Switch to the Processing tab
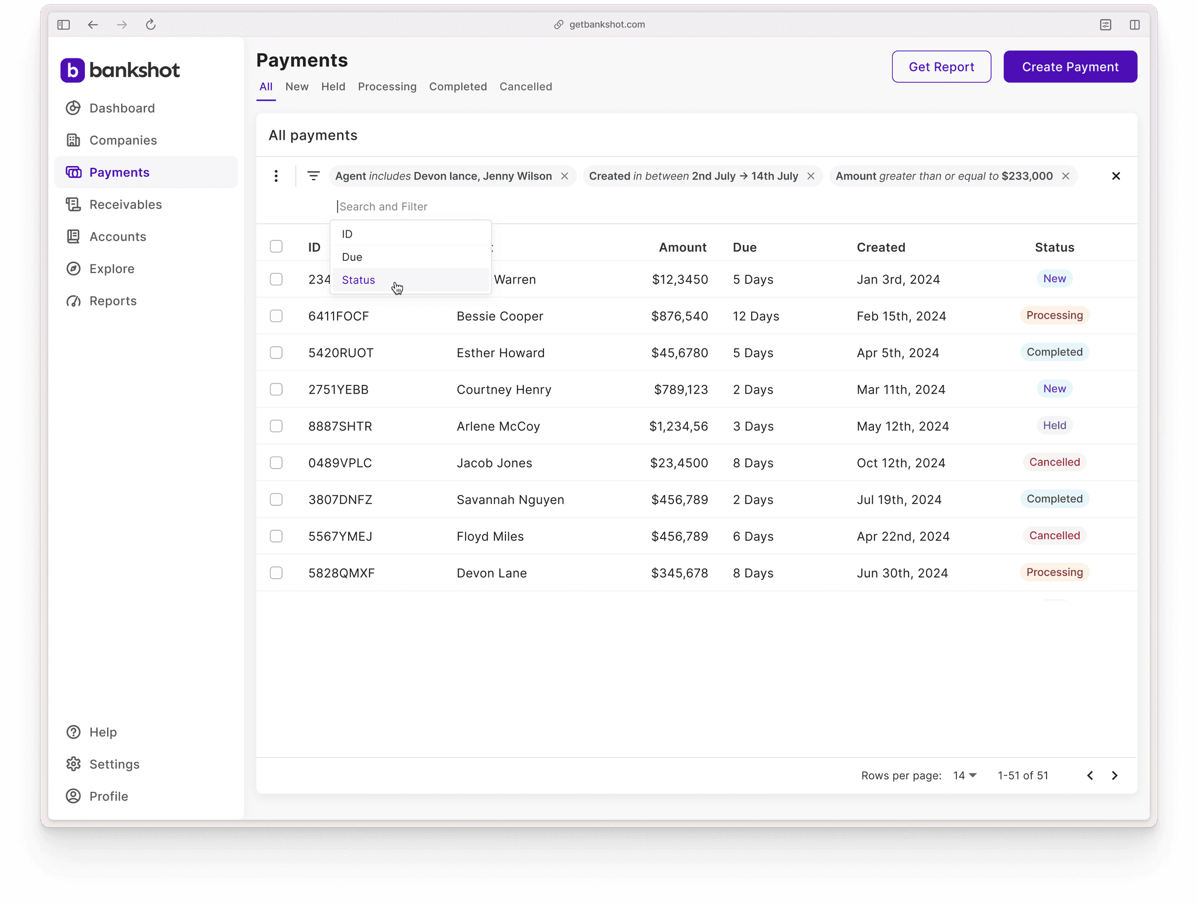 coord(387,87)
